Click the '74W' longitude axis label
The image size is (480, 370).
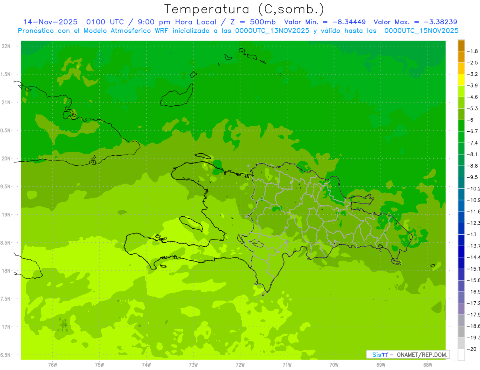(146, 365)
